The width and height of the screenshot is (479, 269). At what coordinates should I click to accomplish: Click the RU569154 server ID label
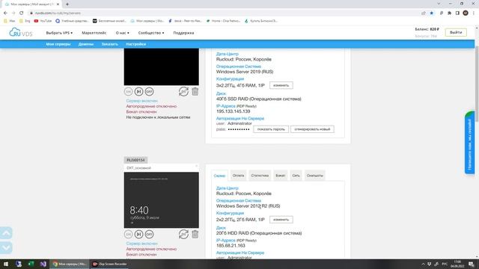click(x=135, y=160)
